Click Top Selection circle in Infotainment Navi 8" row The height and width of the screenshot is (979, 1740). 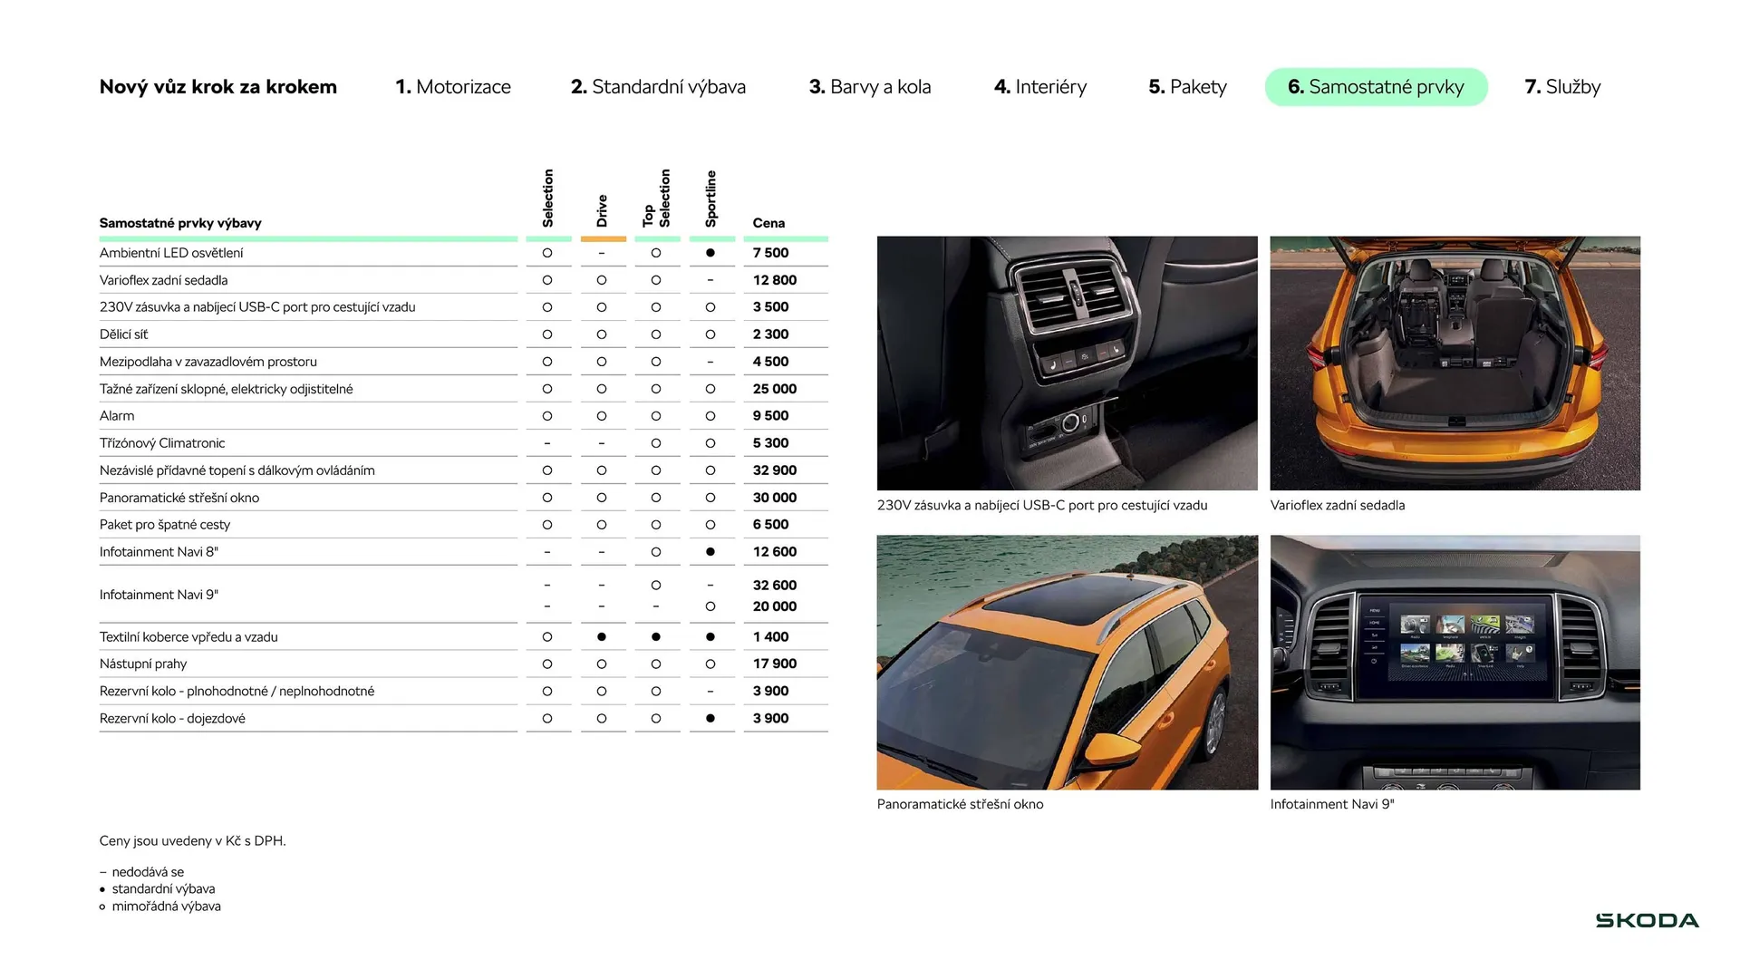click(656, 552)
